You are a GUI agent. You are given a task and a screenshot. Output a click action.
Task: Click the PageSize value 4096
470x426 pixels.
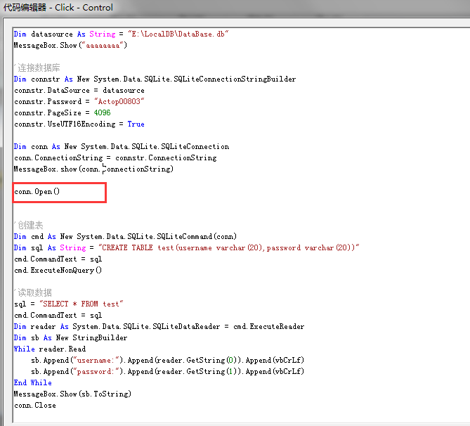pos(102,112)
